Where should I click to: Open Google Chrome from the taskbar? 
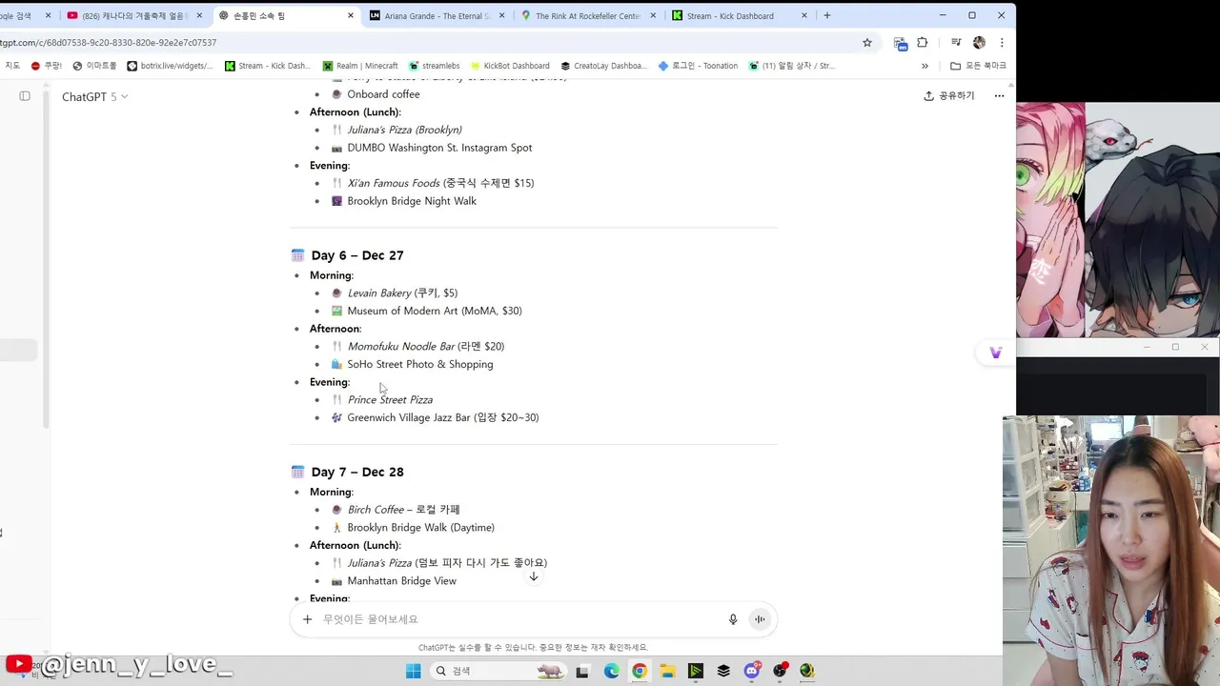click(x=640, y=671)
